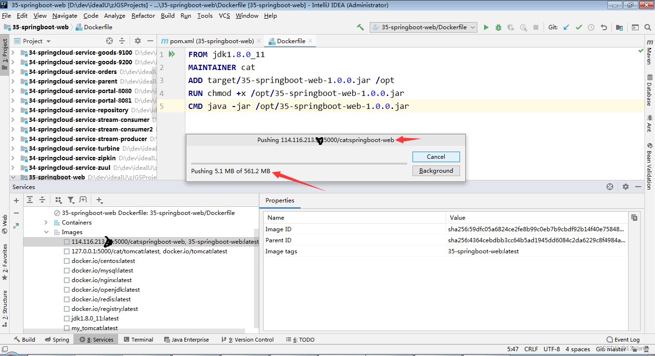Click the grey Stop square icon

coord(536,27)
